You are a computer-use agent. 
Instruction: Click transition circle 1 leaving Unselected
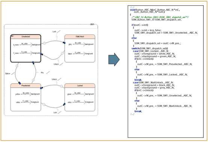44,43
